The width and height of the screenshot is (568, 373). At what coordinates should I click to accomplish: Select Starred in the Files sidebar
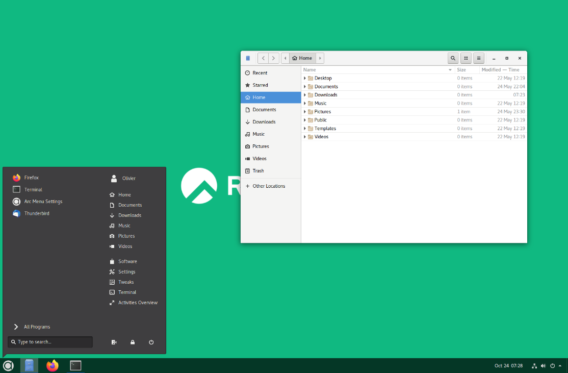(x=261, y=85)
